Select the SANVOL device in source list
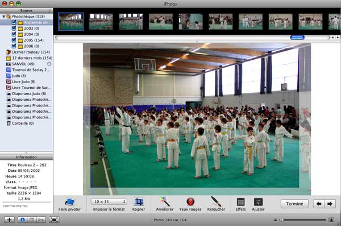341x226 pixels. (x=23, y=64)
